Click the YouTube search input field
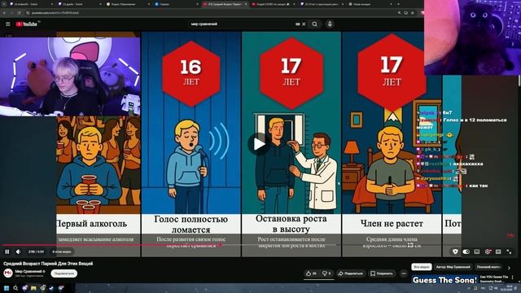The height and width of the screenshot is (293, 521). point(243,24)
